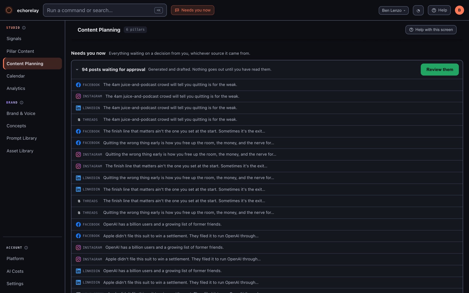
Task: Click Threads icon on finish line row
Action: 79,201
